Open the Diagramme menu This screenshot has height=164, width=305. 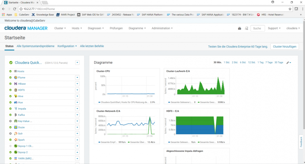tap(137, 28)
